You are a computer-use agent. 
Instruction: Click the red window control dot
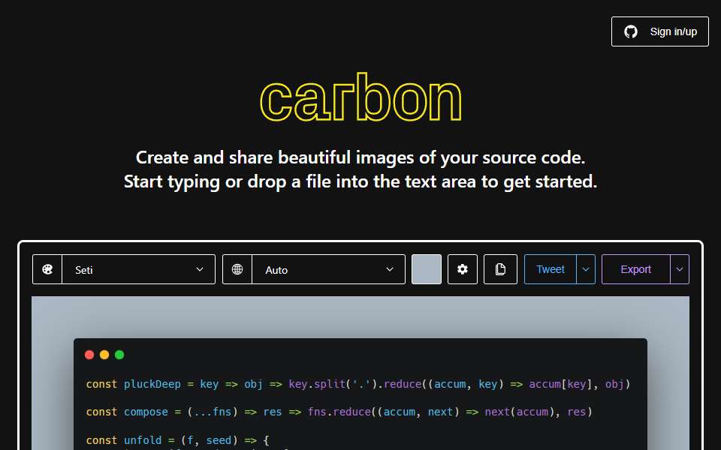click(x=89, y=355)
